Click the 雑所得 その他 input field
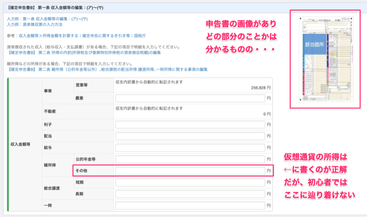 tap(190, 171)
